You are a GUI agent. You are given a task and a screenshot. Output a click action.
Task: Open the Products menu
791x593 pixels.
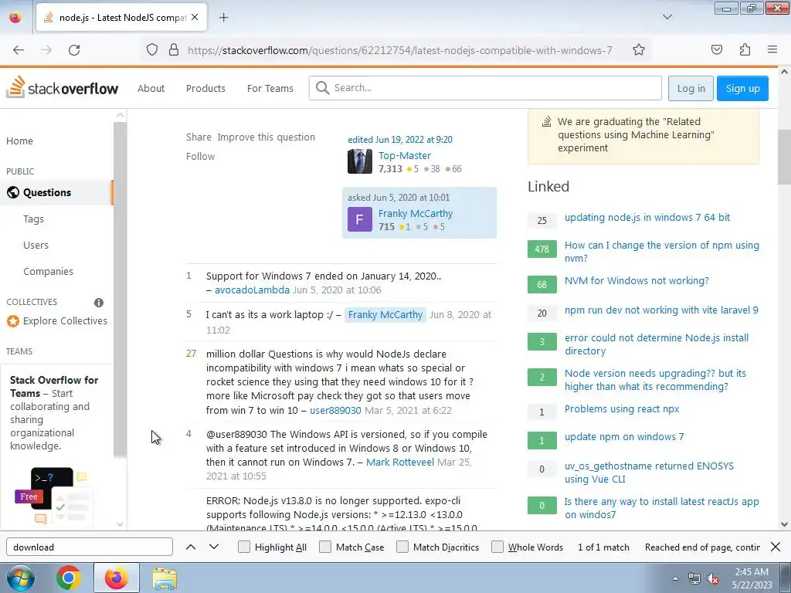[205, 88]
